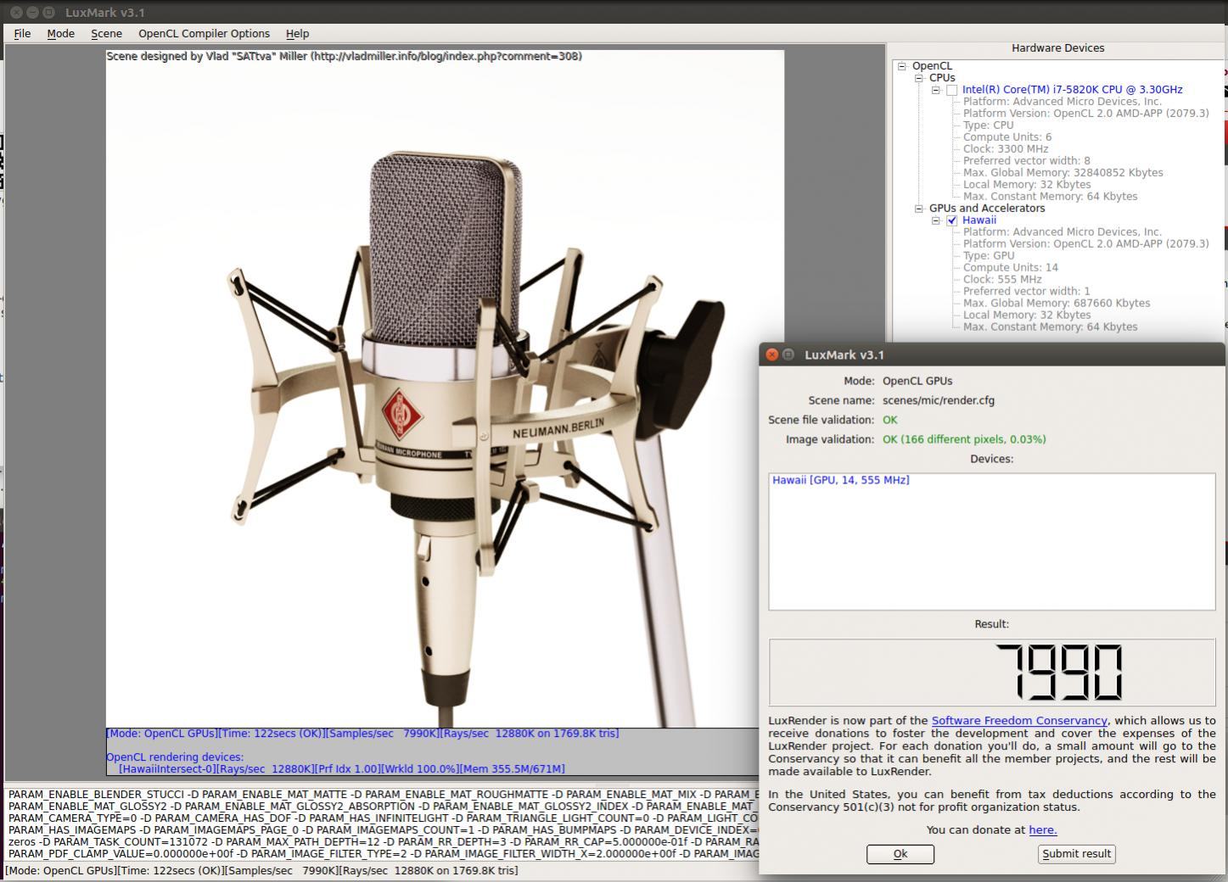Collapse the OpenCL tree root

coord(902,65)
